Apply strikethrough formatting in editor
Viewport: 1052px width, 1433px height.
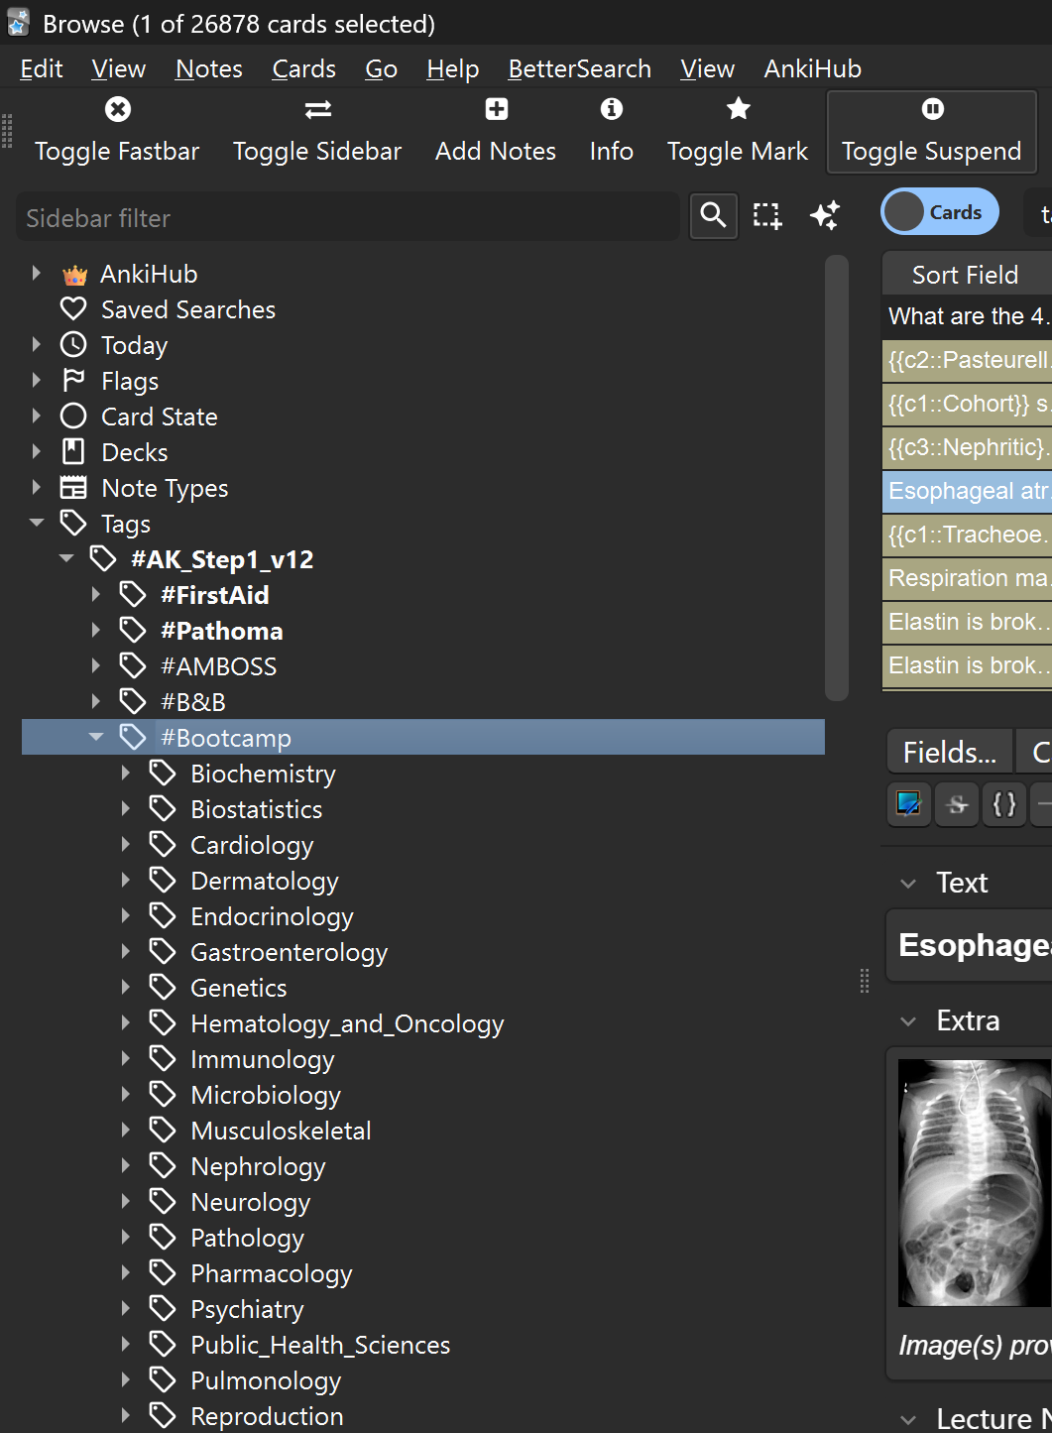[957, 803]
